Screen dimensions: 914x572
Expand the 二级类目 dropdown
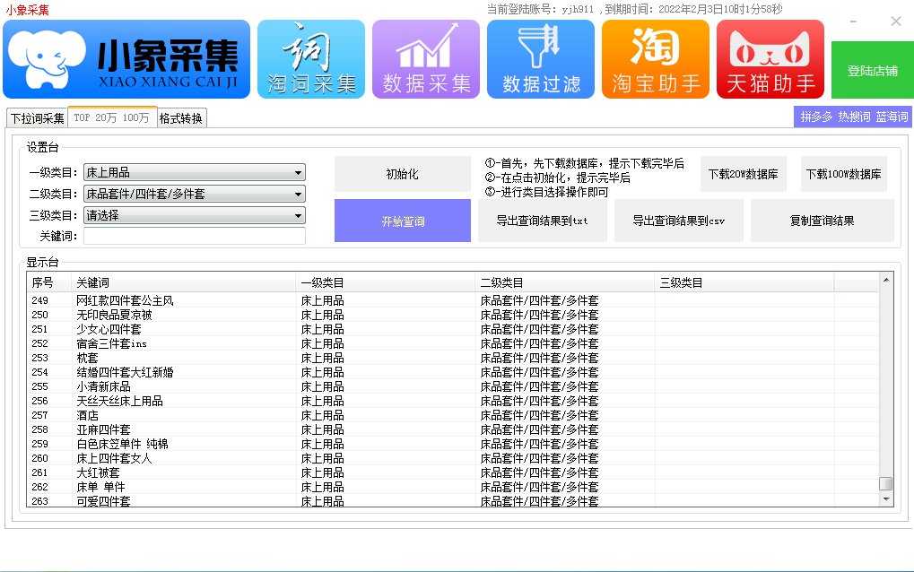(x=195, y=194)
